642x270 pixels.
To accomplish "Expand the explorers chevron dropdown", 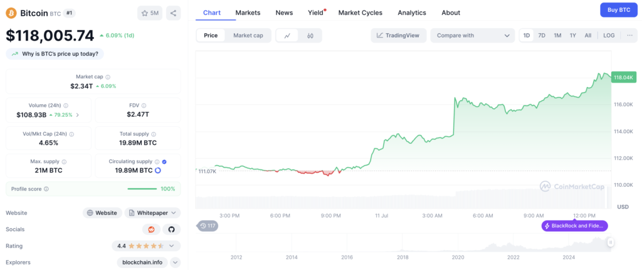I will 176,262.
